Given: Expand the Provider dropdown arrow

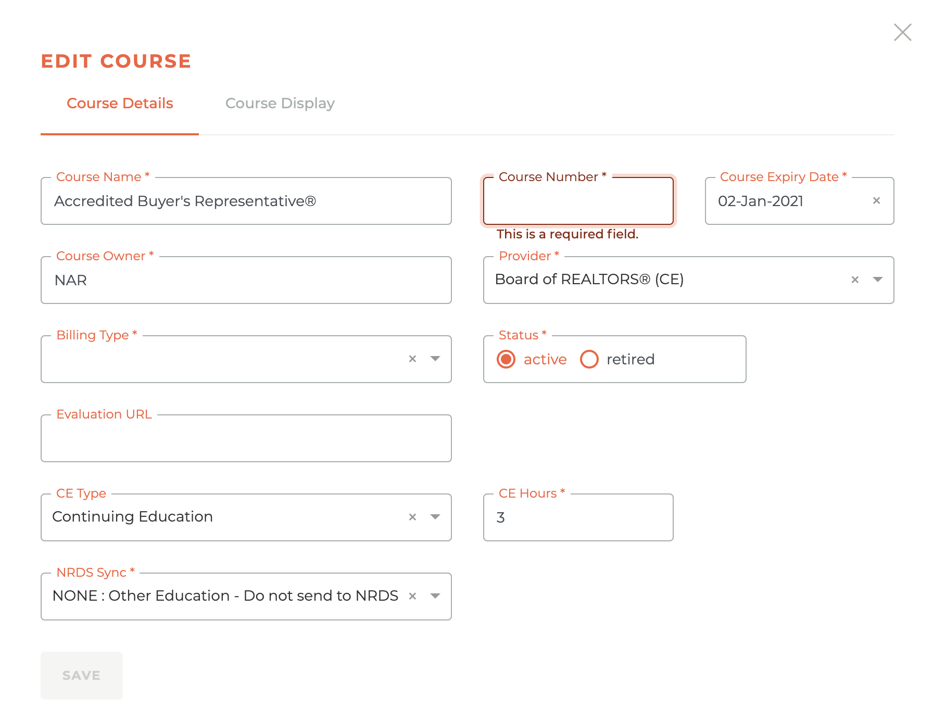Looking at the screenshot, I should 878,280.
